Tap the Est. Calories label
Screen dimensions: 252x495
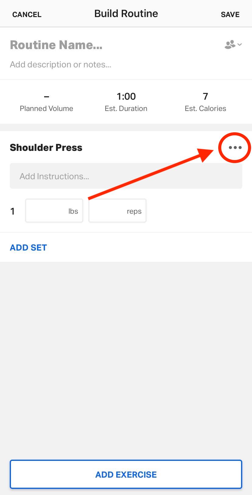click(x=205, y=109)
